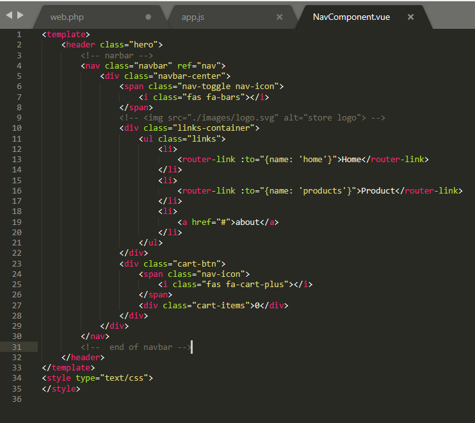Click the i class="fas fa-cart-plus" line
The width and height of the screenshot is (475, 423).
236,285
